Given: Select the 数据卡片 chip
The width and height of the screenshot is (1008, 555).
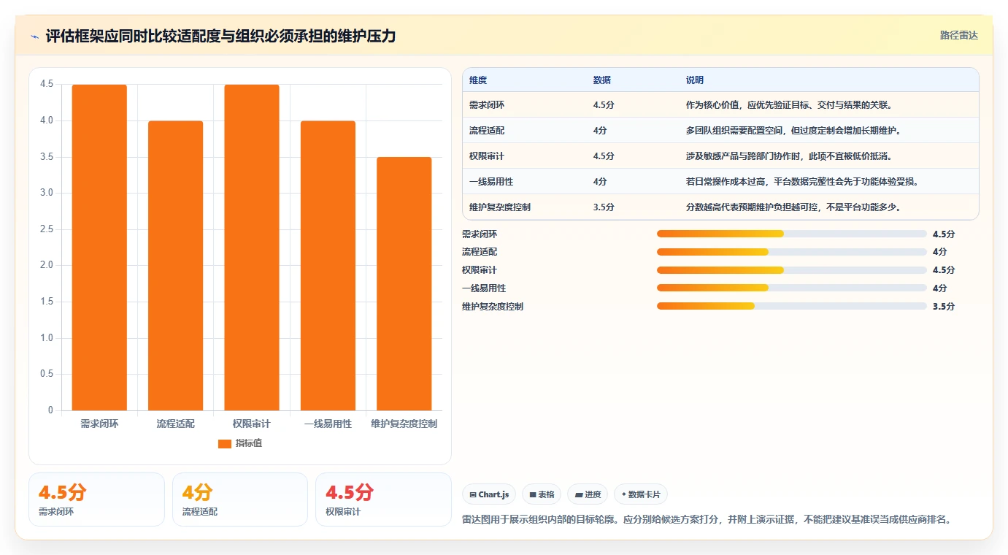Looking at the screenshot, I should (x=641, y=494).
